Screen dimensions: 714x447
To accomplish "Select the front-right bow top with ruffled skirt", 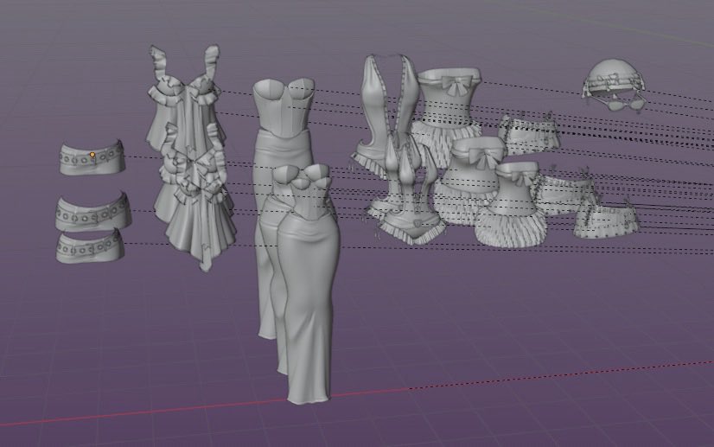I will 511,205.
